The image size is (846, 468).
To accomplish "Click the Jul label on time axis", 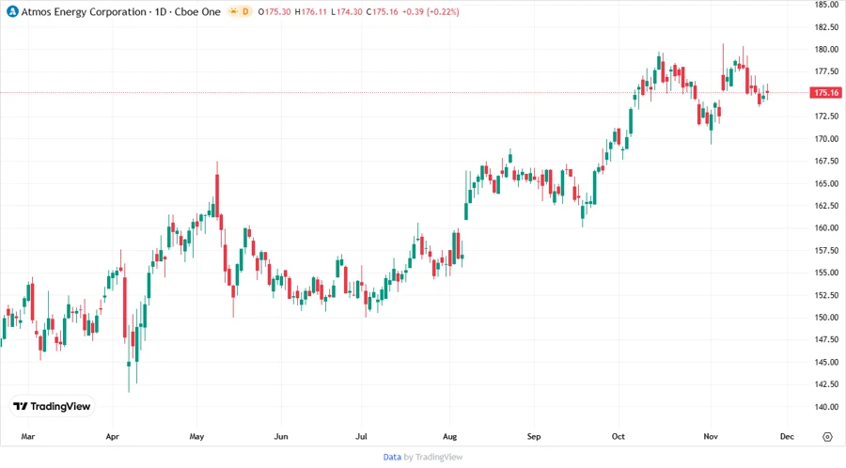I will click(x=362, y=437).
